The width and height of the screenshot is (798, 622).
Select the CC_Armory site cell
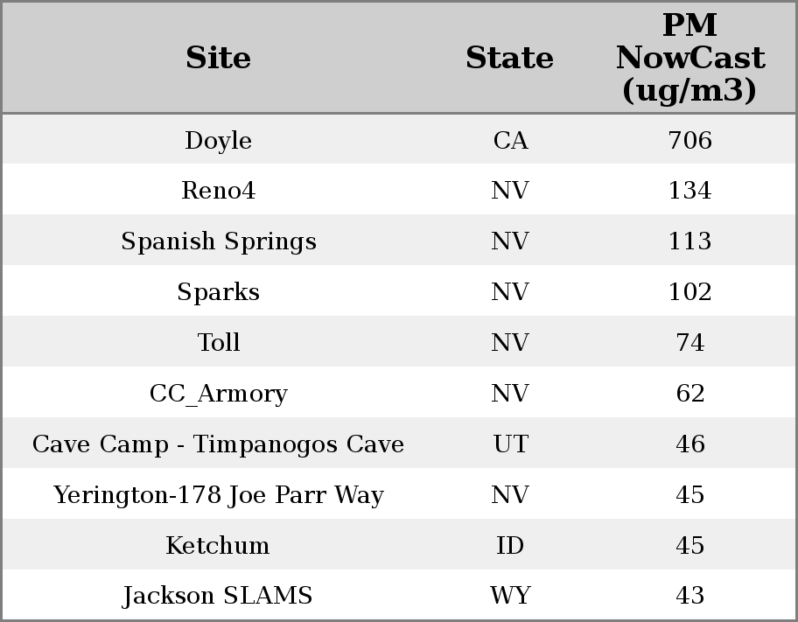(218, 394)
